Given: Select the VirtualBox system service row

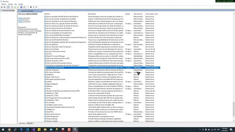Looking at the screenshot, I should pyautogui.click(x=102, y=105).
